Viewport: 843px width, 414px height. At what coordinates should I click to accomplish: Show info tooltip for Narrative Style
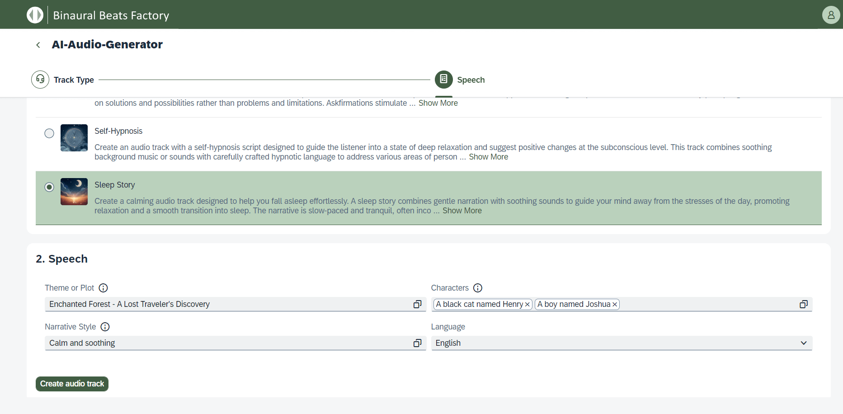[105, 327]
